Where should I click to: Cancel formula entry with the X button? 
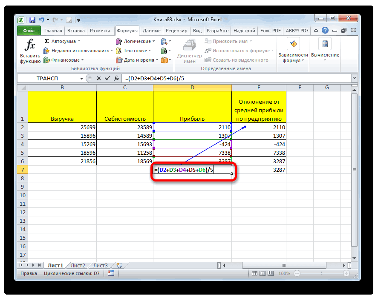[x=98, y=78]
